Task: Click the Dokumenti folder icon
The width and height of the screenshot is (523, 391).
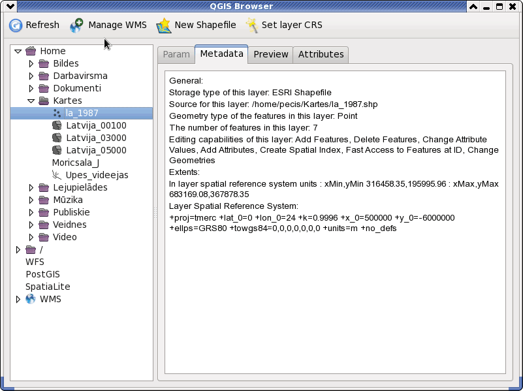Action: [44, 88]
